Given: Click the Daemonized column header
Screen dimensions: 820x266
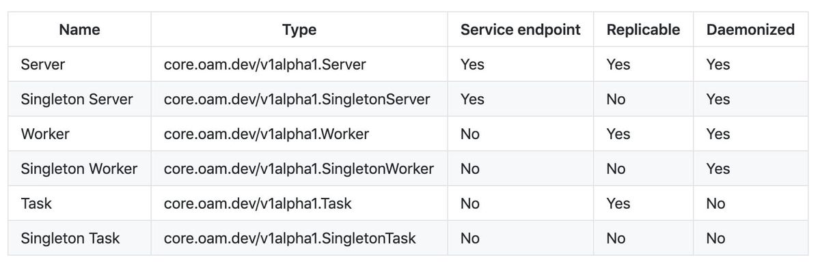Looking at the screenshot, I should (x=751, y=30).
